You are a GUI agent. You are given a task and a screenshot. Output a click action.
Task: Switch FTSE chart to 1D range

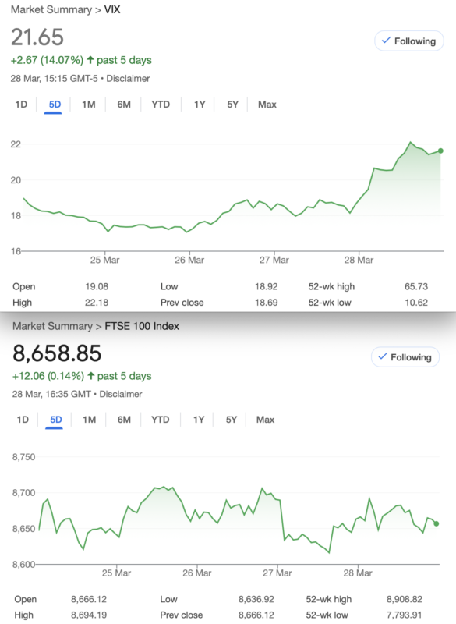23,420
